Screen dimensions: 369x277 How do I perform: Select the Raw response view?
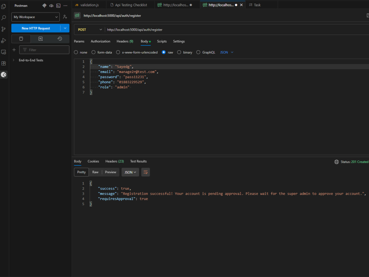click(95, 172)
